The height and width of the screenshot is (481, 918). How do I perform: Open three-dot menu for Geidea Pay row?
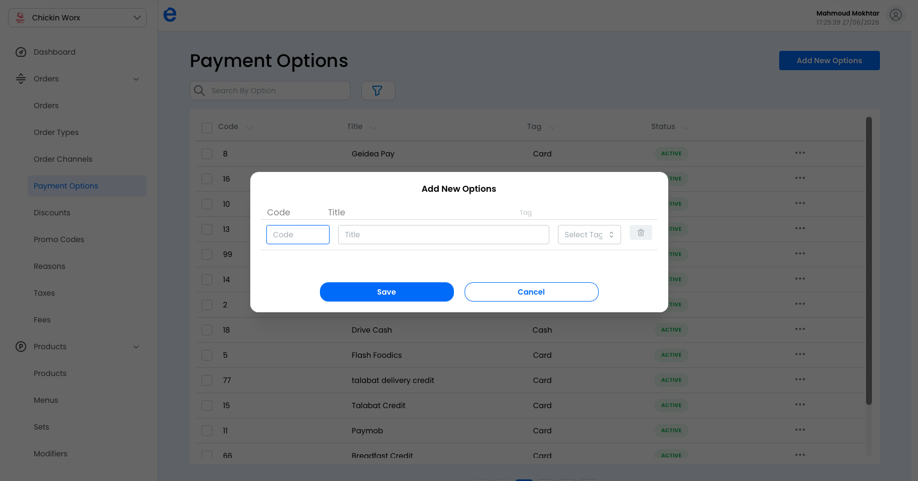click(800, 153)
